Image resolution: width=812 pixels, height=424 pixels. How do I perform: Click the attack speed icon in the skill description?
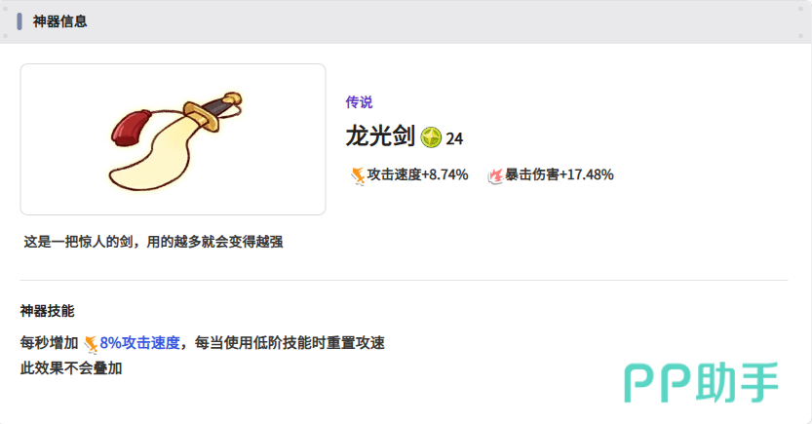tap(91, 343)
